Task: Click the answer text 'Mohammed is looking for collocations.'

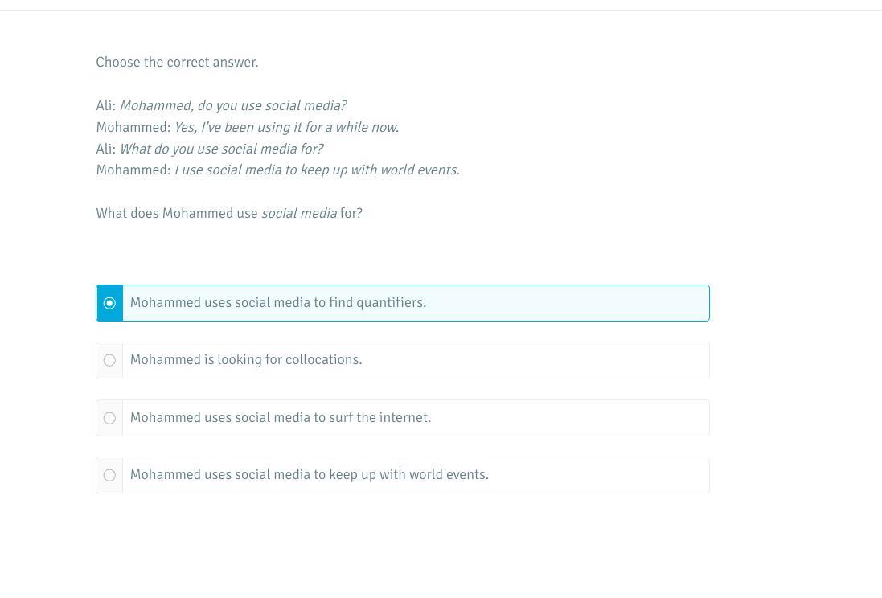Action: coord(246,360)
